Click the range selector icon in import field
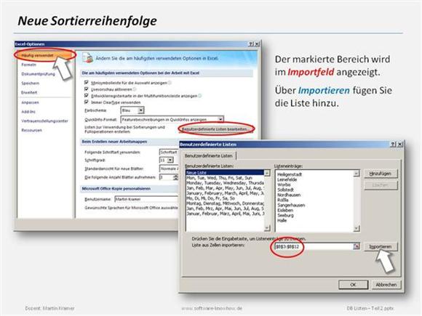The height and width of the screenshot is (316, 422). (357, 246)
